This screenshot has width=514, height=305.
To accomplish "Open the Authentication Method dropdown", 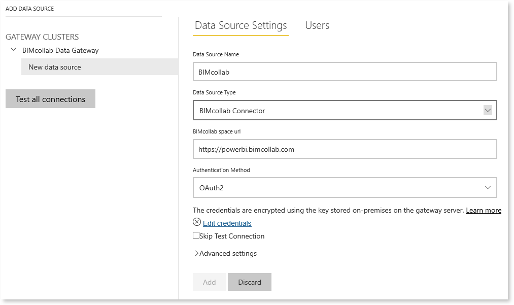I will click(x=345, y=188).
